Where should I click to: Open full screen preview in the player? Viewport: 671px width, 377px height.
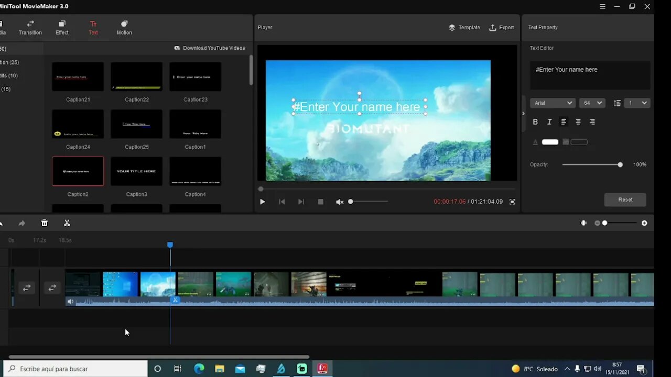512,202
